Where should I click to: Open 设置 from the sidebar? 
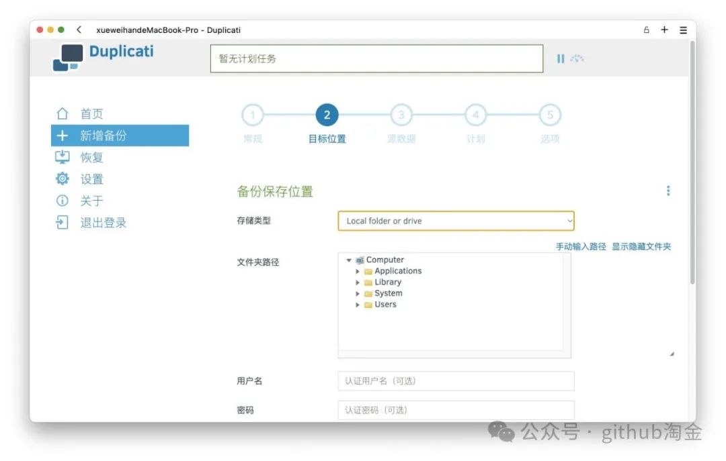coord(91,179)
